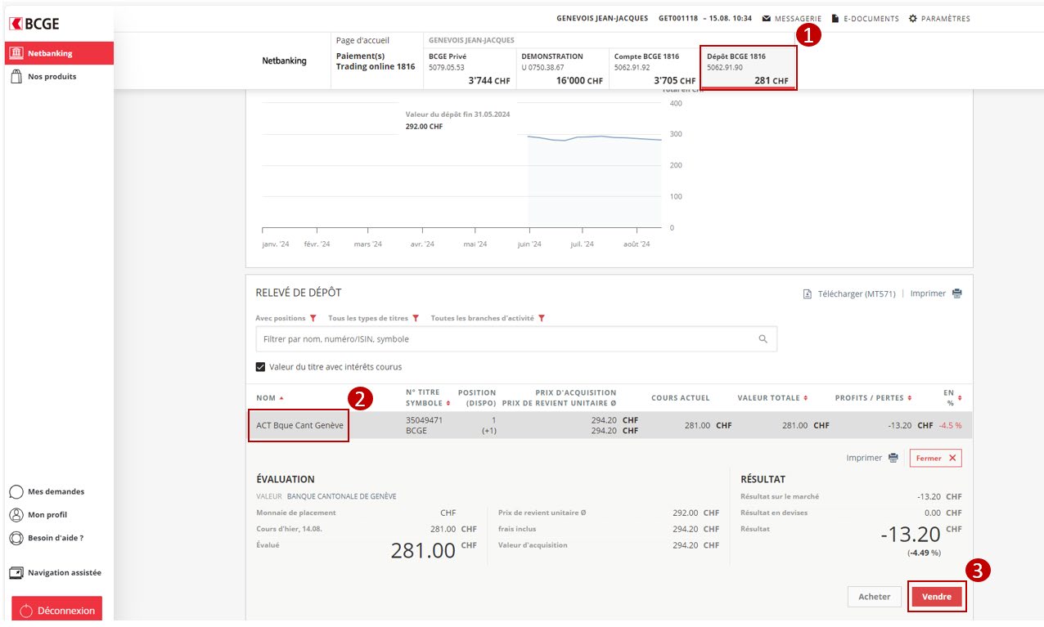
Task: Open Navigation assistée
Action: pos(56,573)
